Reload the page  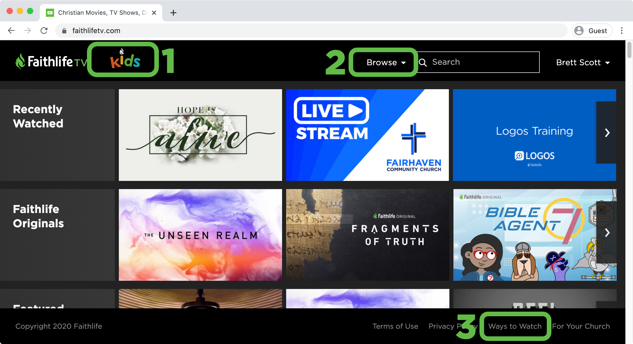click(x=44, y=31)
